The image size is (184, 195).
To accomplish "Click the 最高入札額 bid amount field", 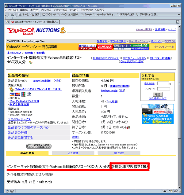I will [163, 83].
